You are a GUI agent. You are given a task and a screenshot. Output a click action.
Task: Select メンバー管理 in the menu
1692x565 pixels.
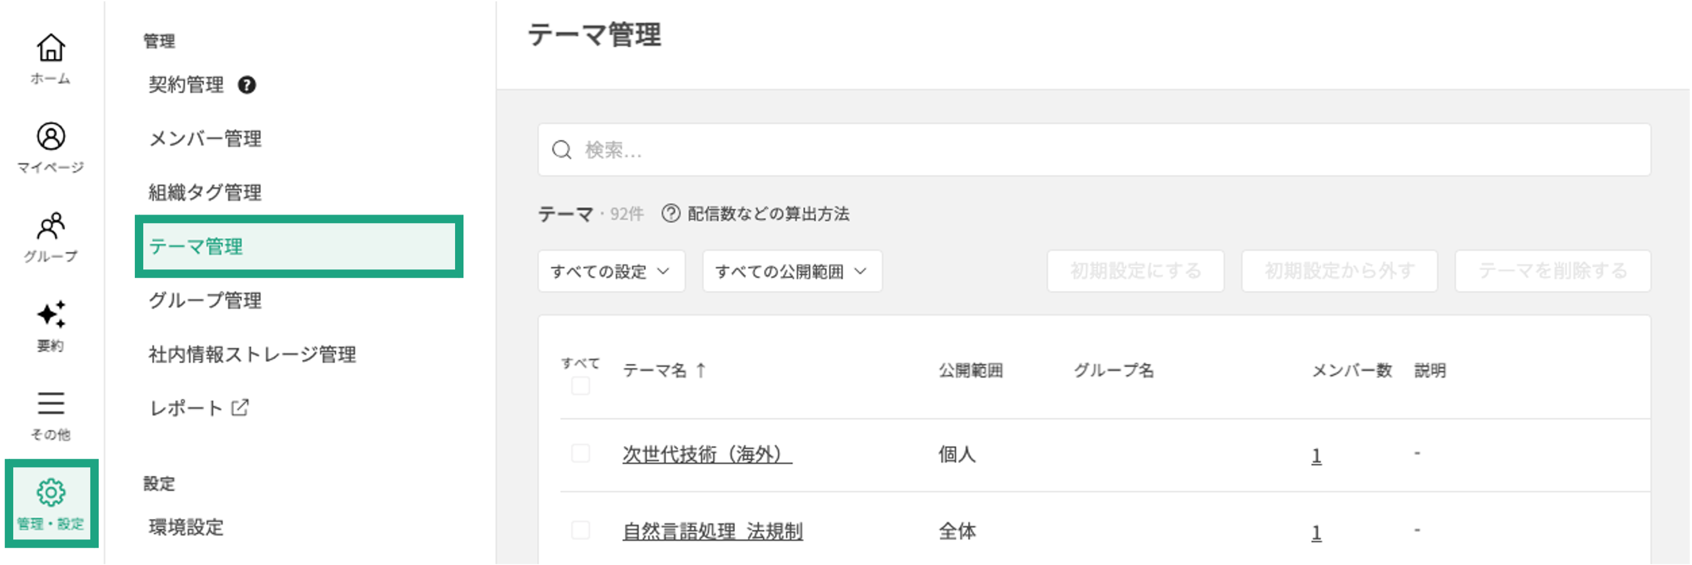pos(205,138)
